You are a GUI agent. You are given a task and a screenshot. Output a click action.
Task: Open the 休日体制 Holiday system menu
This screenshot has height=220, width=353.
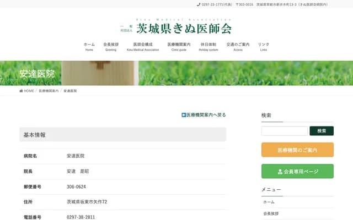coord(208,47)
